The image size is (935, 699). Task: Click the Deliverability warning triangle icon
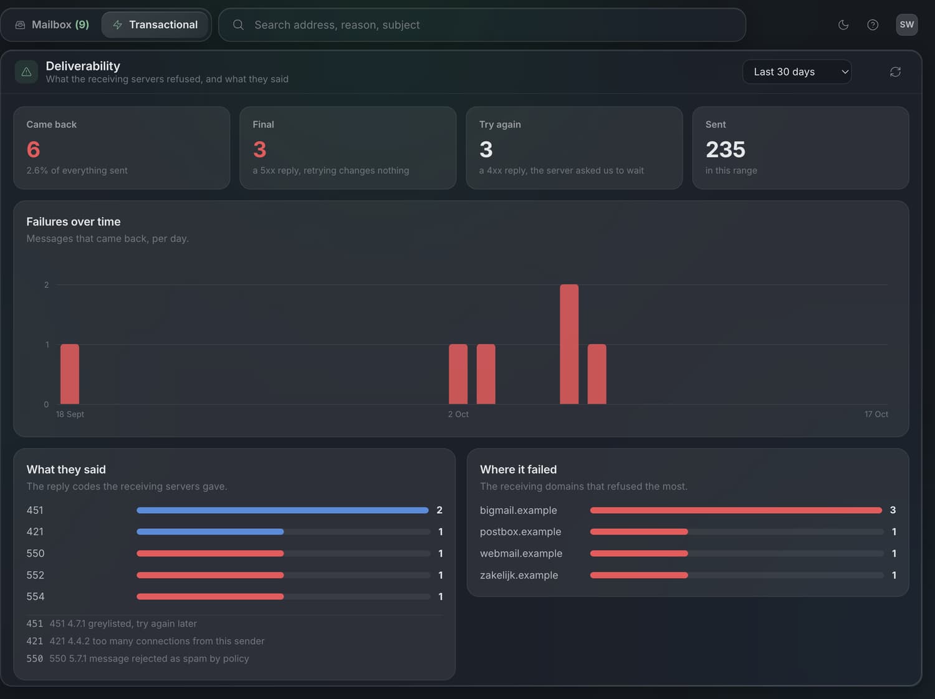pyautogui.click(x=26, y=72)
